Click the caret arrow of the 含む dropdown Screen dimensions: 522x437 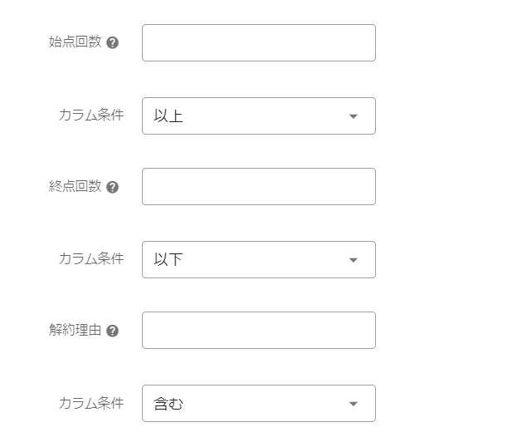(353, 404)
